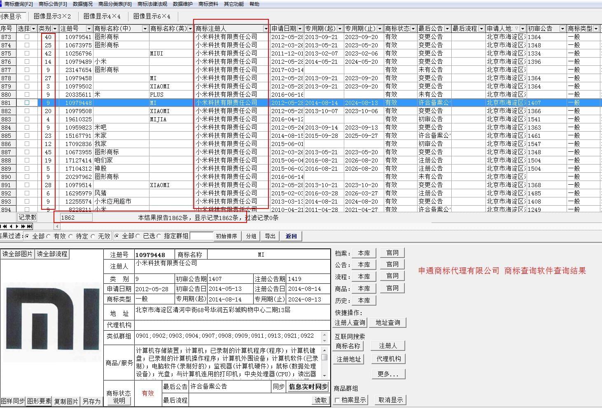
Task: Open the 商标状态 column dropdown
Action: coord(413,28)
